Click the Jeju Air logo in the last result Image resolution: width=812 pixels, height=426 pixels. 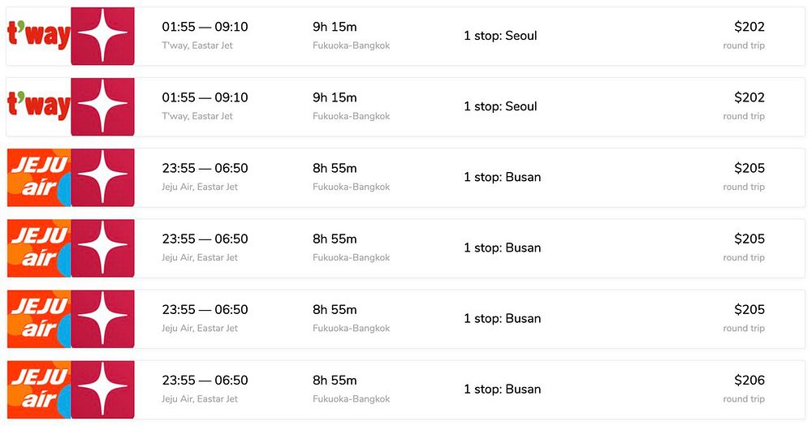pyautogui.click(x=38, y=389)
